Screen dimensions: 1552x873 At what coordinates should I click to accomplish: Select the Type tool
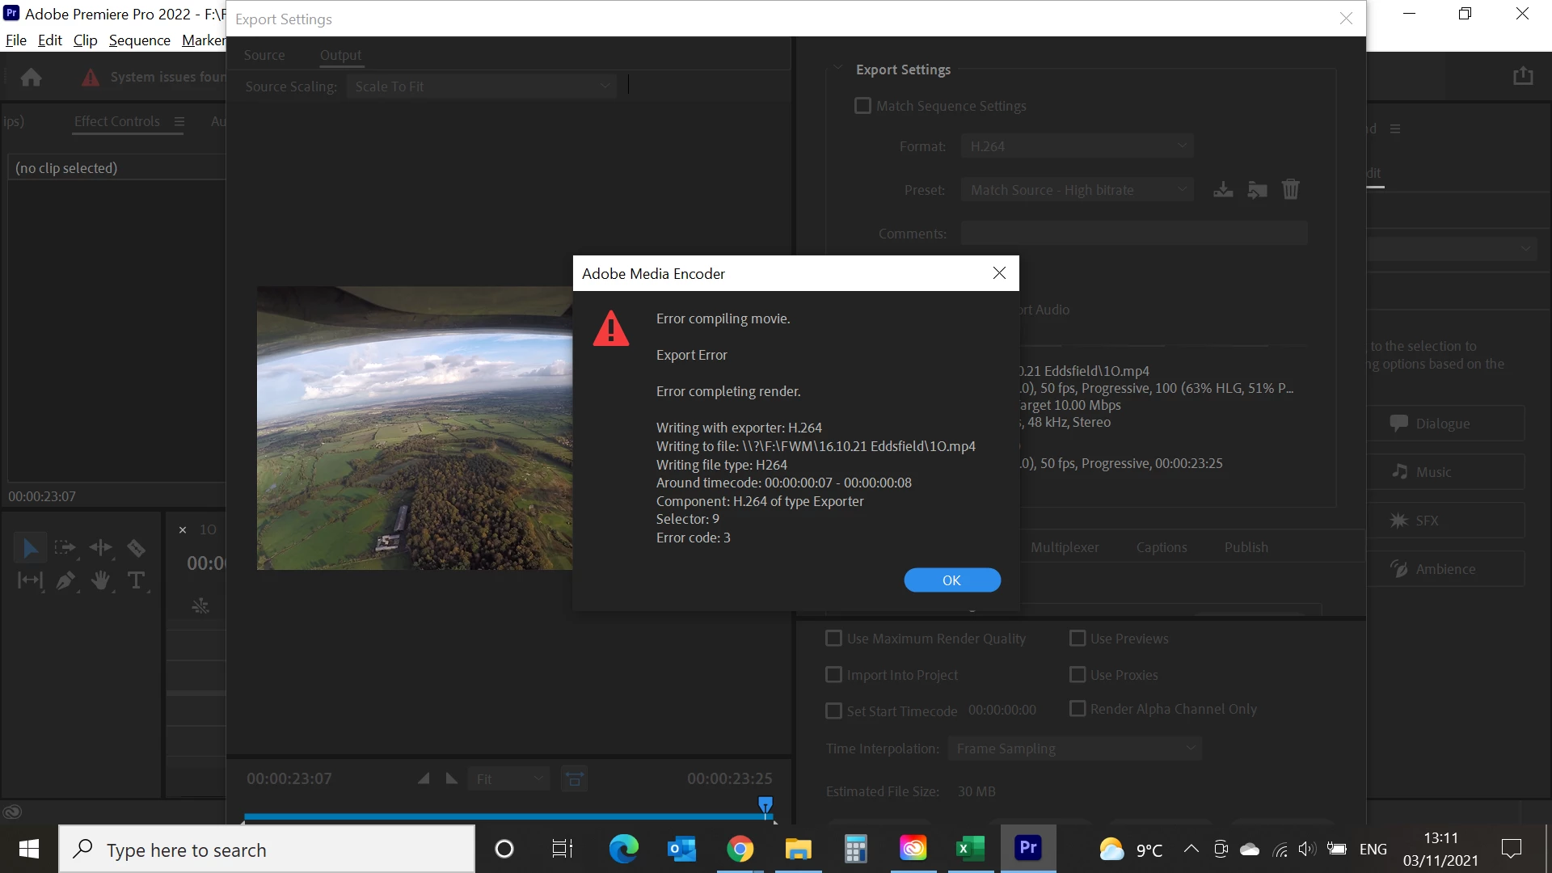(136, 580)
